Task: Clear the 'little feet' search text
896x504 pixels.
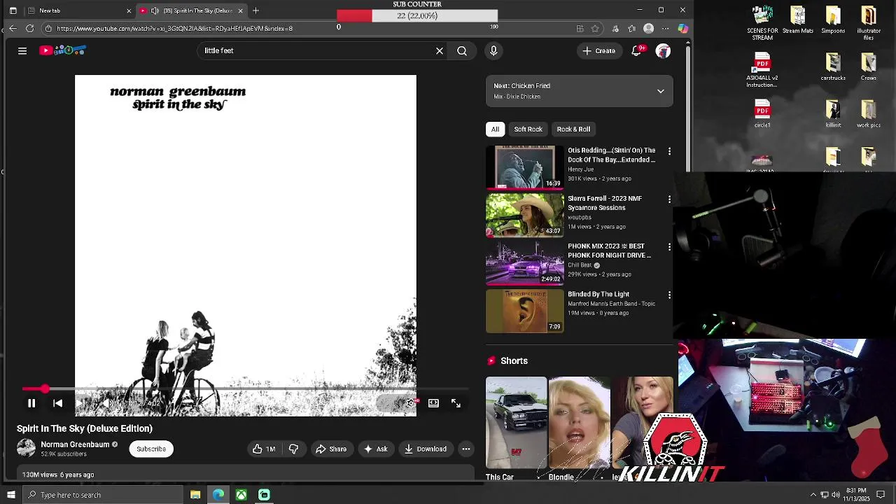Action: tap(440, 50)
